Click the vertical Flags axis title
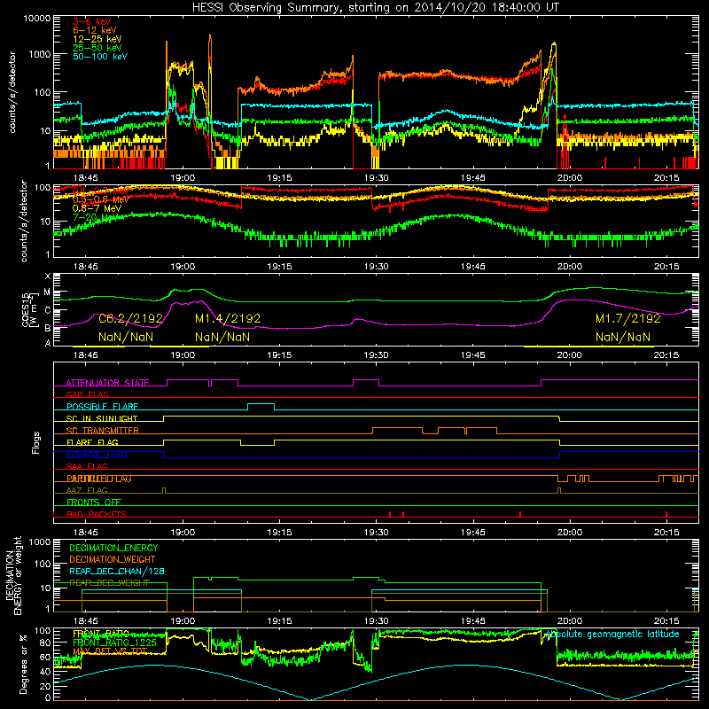 tap(36, 443)
